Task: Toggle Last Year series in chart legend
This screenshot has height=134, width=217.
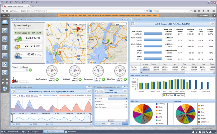Action: pos(179,95)
